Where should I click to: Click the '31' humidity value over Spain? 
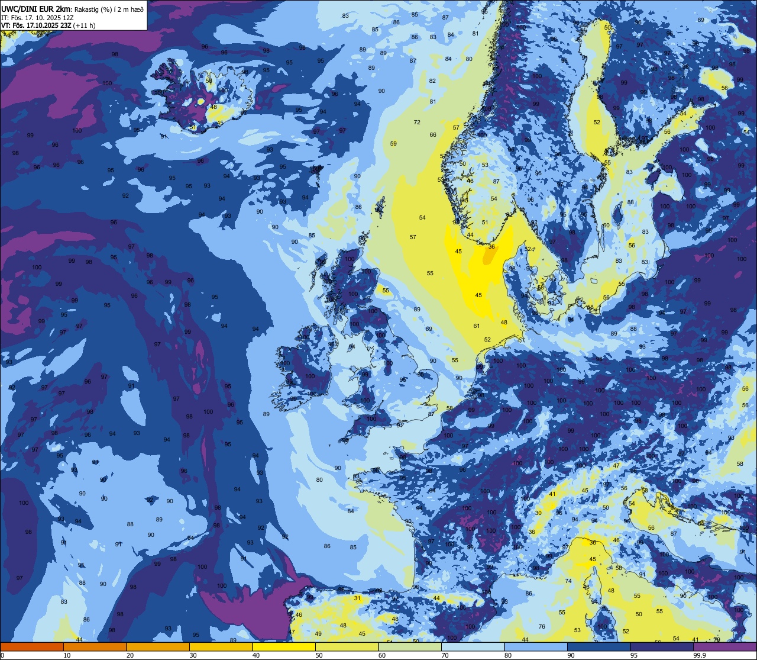pyautogui.click(x=357, y=598)
